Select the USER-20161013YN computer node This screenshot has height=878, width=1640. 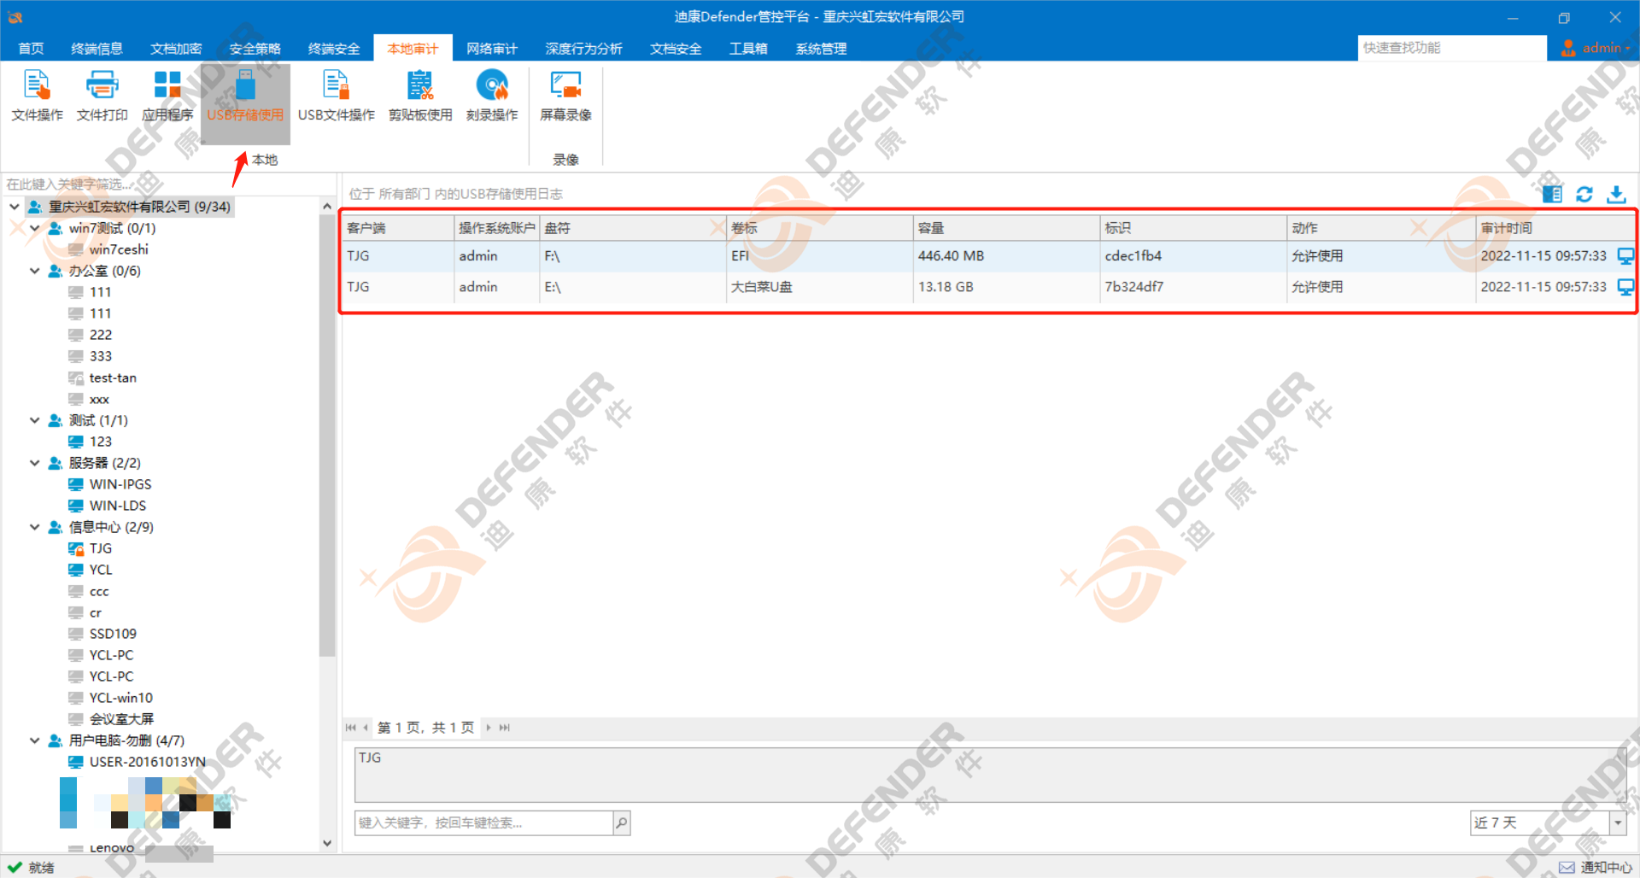pos(148,762)
